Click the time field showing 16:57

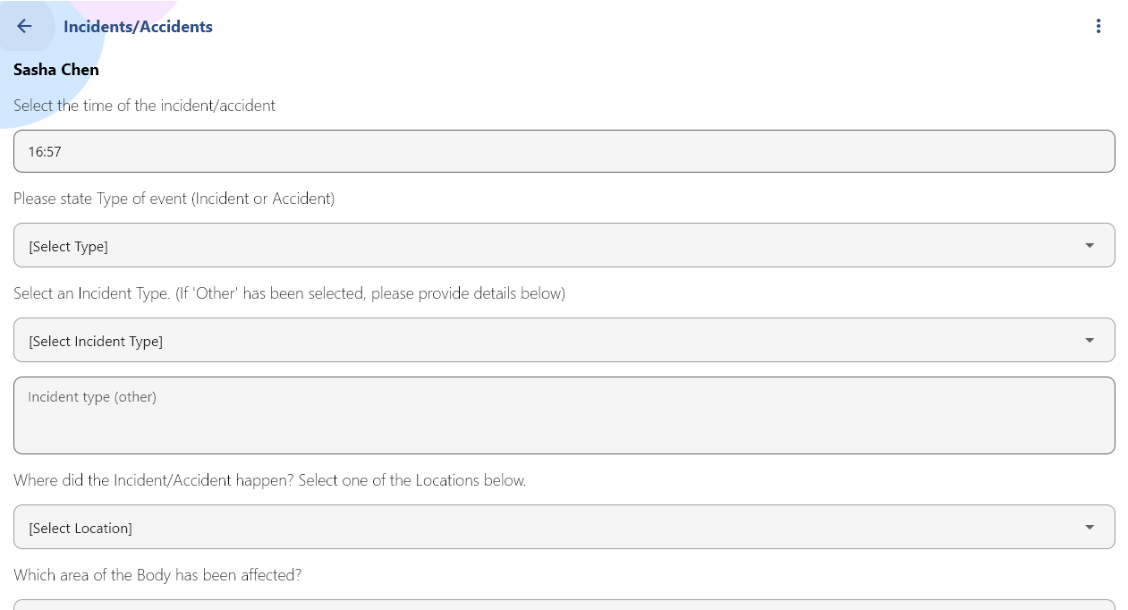click(x=564, y=151)
